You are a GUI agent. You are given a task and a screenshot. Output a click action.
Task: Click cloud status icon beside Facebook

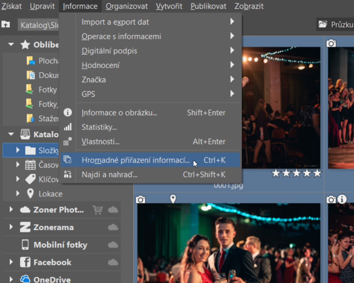tap(113, 262)
